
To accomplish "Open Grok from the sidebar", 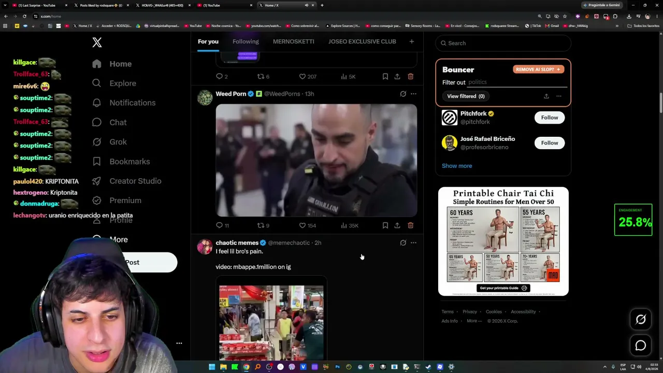I will click(109, 142).
